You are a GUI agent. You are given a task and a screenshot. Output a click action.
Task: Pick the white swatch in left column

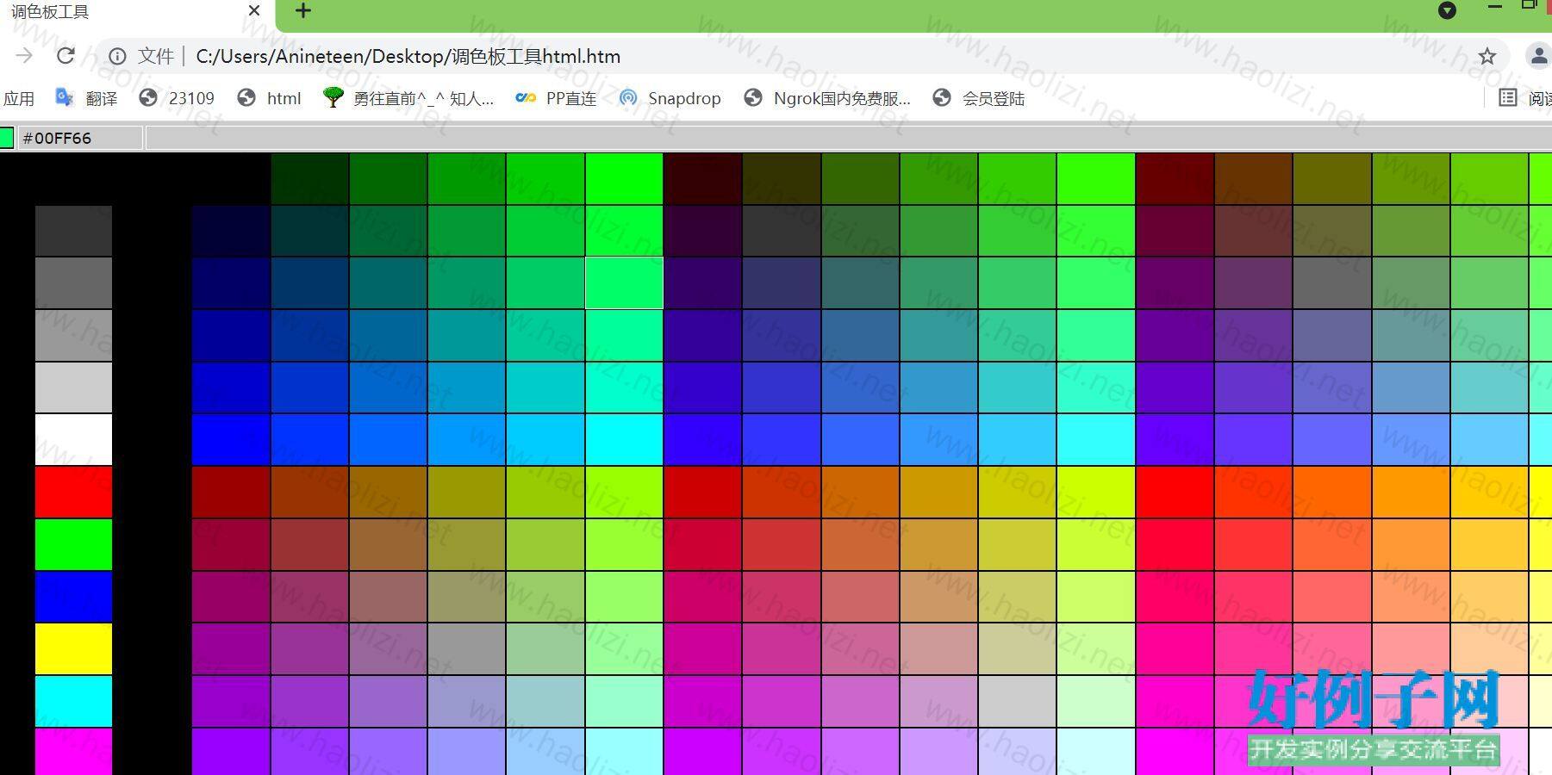[x=73, y=439]
